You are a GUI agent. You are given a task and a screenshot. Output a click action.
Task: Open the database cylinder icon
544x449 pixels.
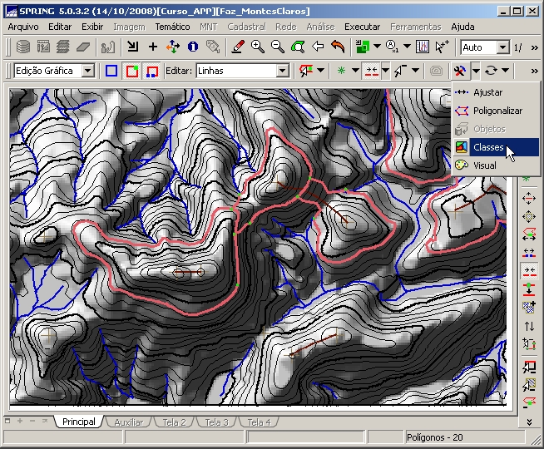22,47
